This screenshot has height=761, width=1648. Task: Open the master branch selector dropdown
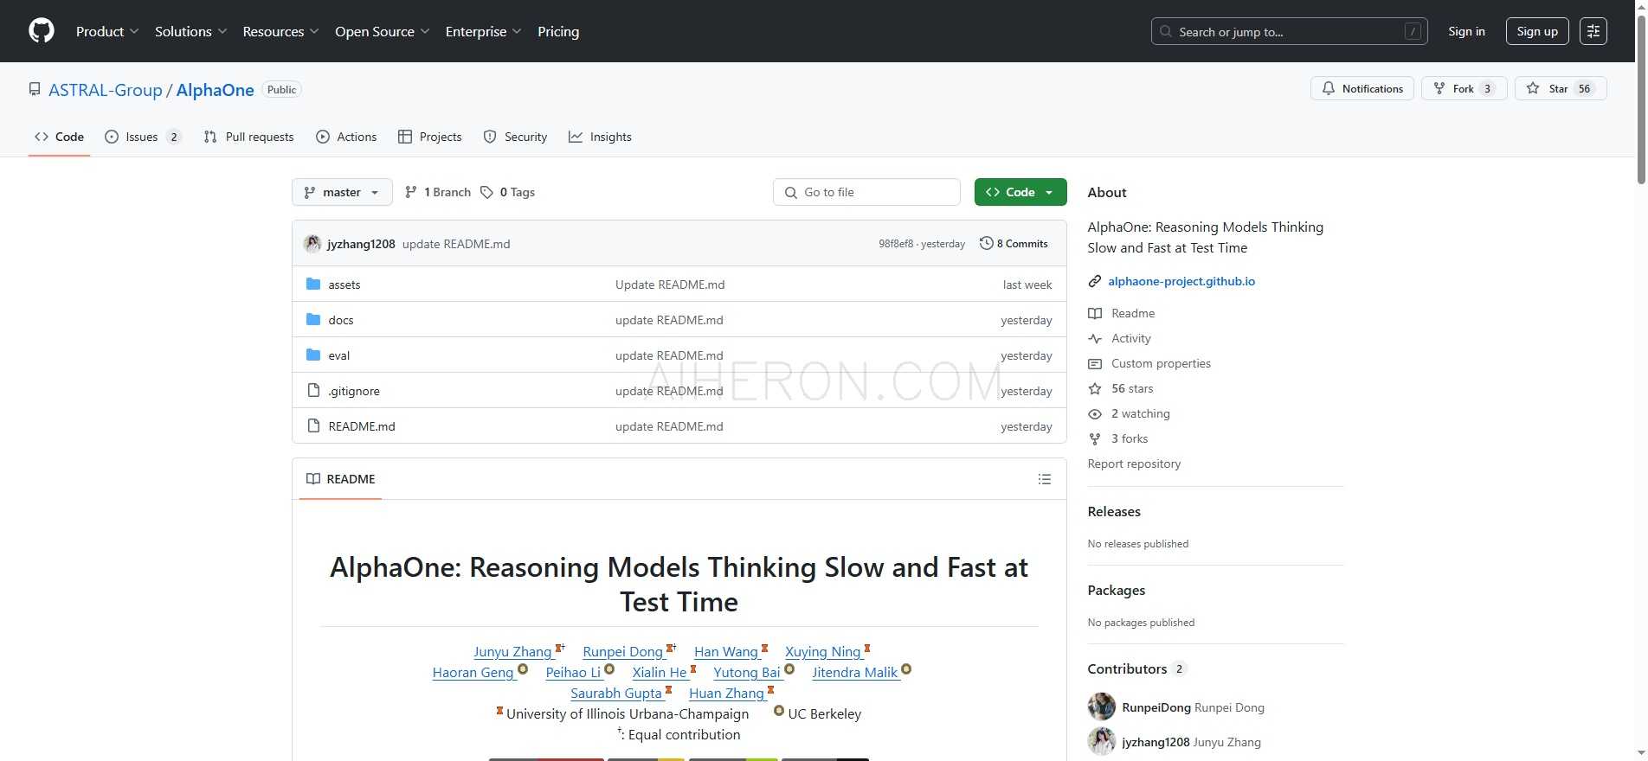tap(342, 192)
